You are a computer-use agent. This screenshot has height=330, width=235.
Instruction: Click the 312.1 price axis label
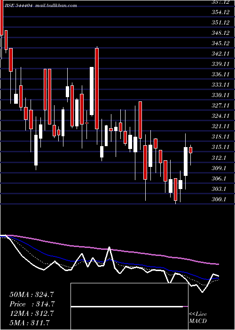(x=219, y=157)
